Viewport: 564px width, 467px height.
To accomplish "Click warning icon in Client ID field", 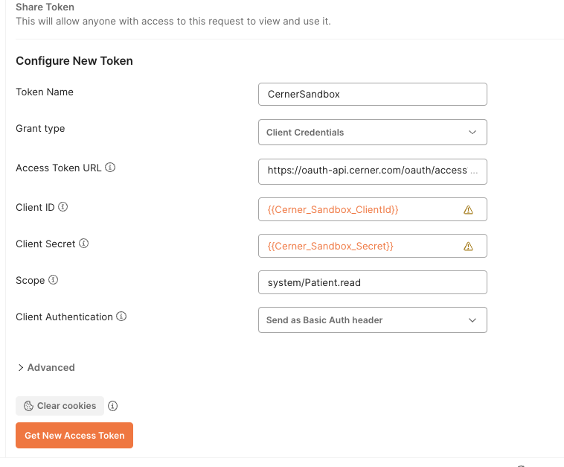I will [x=468, y=210].
